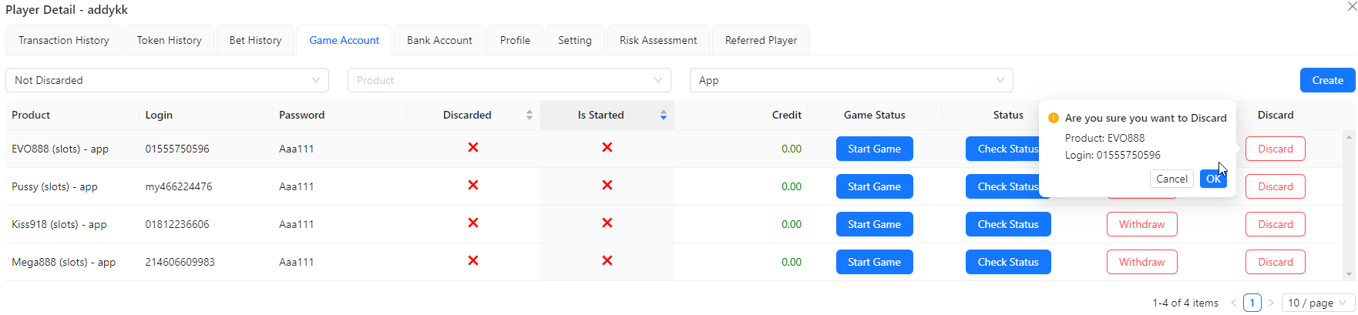Sort by Is Started column sorter icon

point(664,115)
